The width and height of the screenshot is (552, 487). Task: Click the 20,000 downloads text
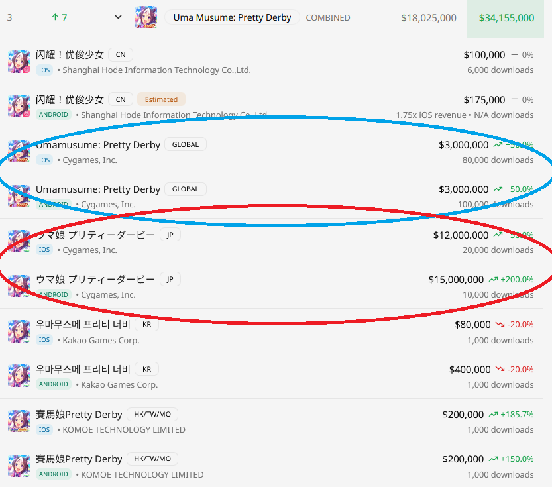tap(498, 250)
